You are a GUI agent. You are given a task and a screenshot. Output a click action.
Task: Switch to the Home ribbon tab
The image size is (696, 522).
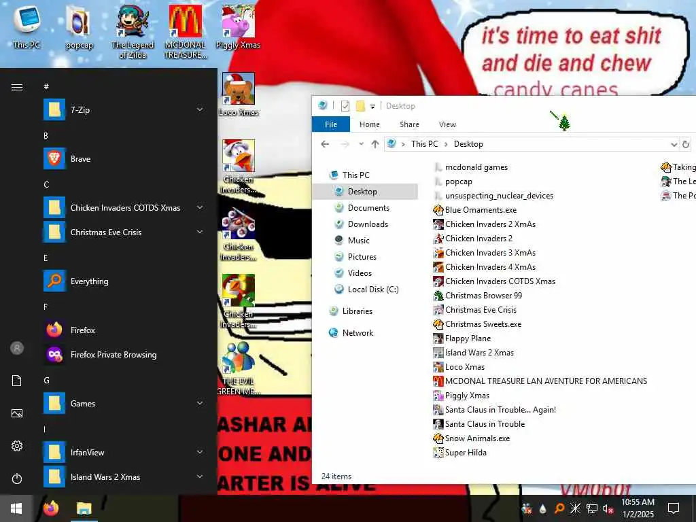tap(369, 124)
